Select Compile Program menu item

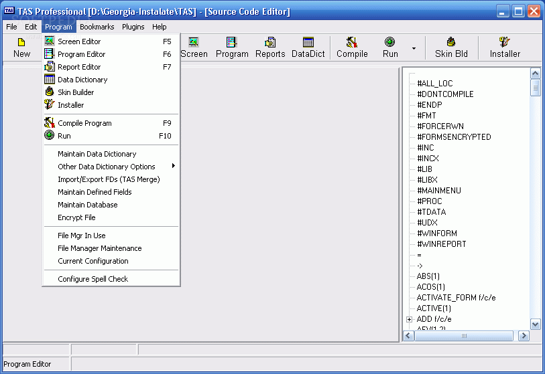(x=111, y=123)
